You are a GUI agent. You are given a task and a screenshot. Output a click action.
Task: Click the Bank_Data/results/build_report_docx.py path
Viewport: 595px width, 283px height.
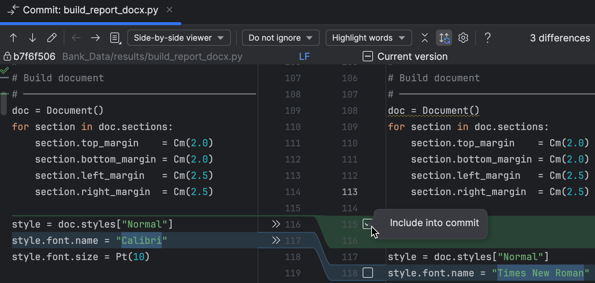(152, 57)
